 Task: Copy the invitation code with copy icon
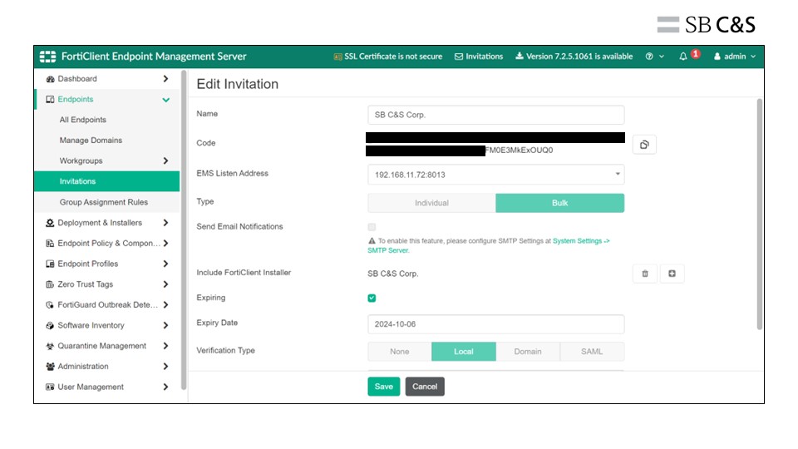[644, 145]
